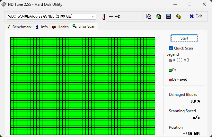Go to the Health tab
The width and height of the screenshot is (212, 137).
(60, 27)
